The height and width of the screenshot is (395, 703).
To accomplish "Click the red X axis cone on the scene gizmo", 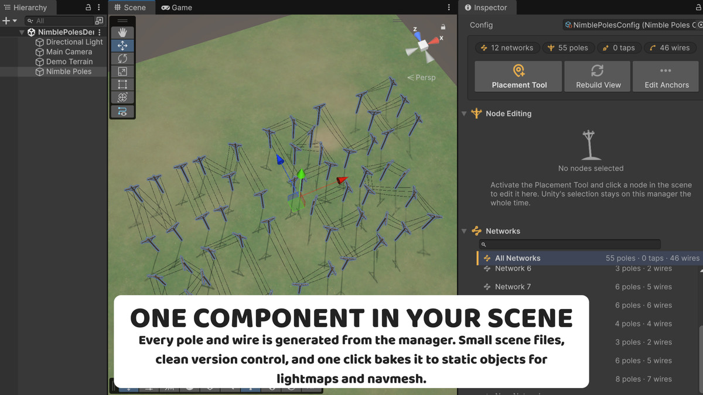I will [434, 40].
